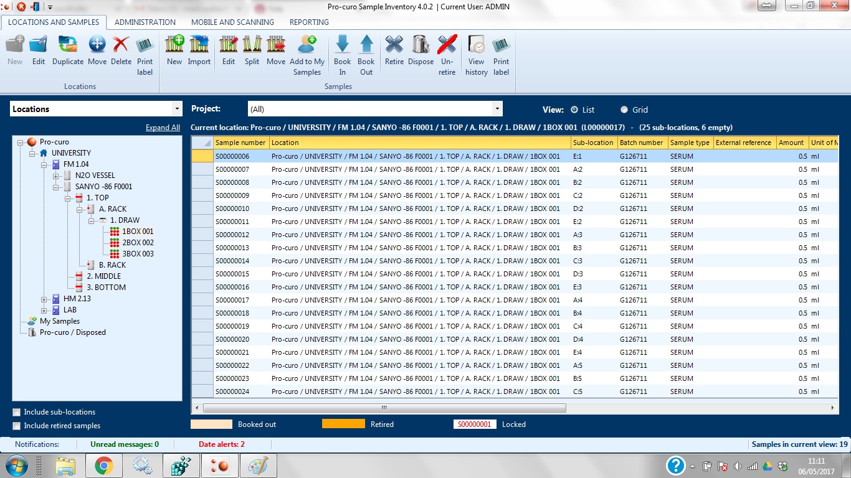The image size is (851, 478).
Task: Click the Book Out icon
Action: coord(366,45)
